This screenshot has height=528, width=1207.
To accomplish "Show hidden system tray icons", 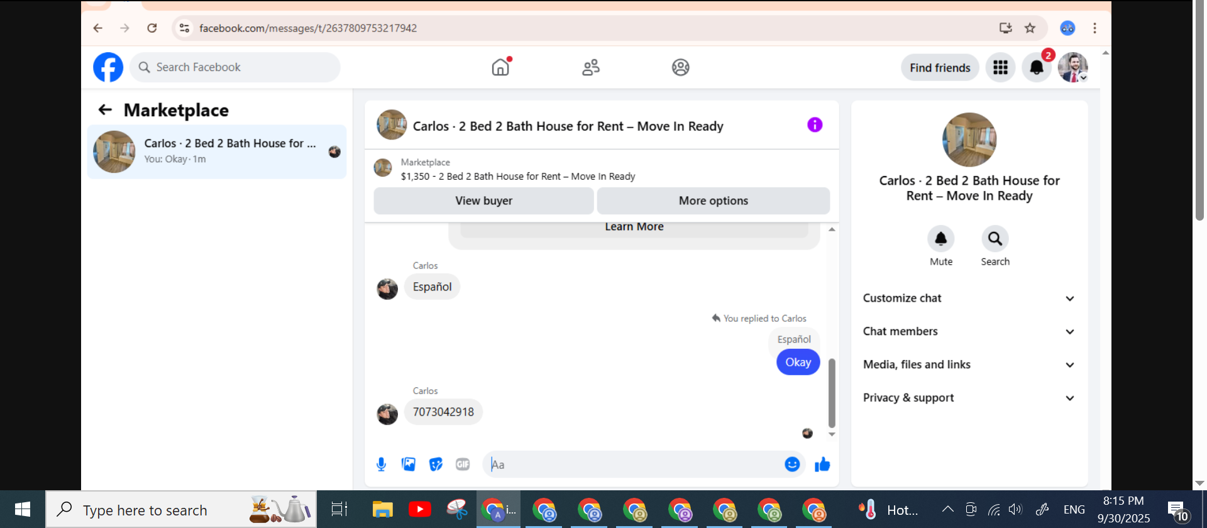I will (x=948, y=509).
